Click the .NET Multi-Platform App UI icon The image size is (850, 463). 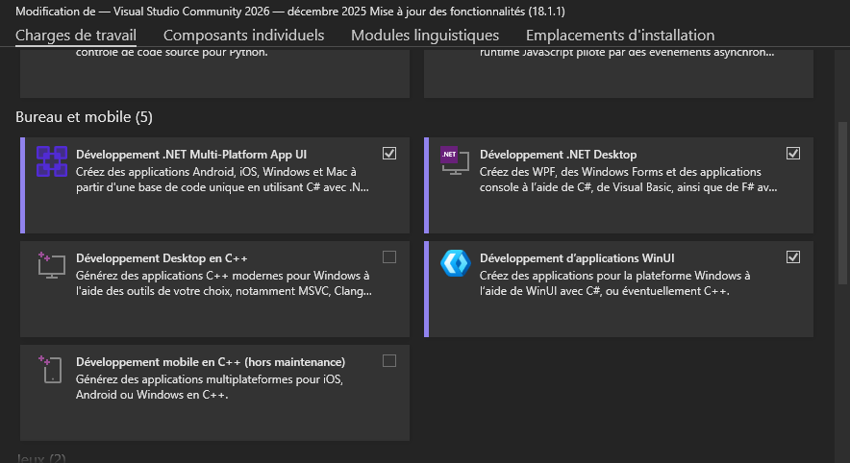tap(52, 161)
